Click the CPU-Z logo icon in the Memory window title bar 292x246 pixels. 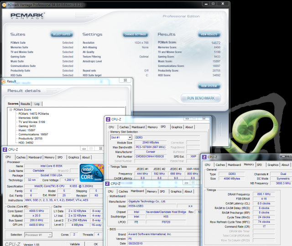(204, 157)
